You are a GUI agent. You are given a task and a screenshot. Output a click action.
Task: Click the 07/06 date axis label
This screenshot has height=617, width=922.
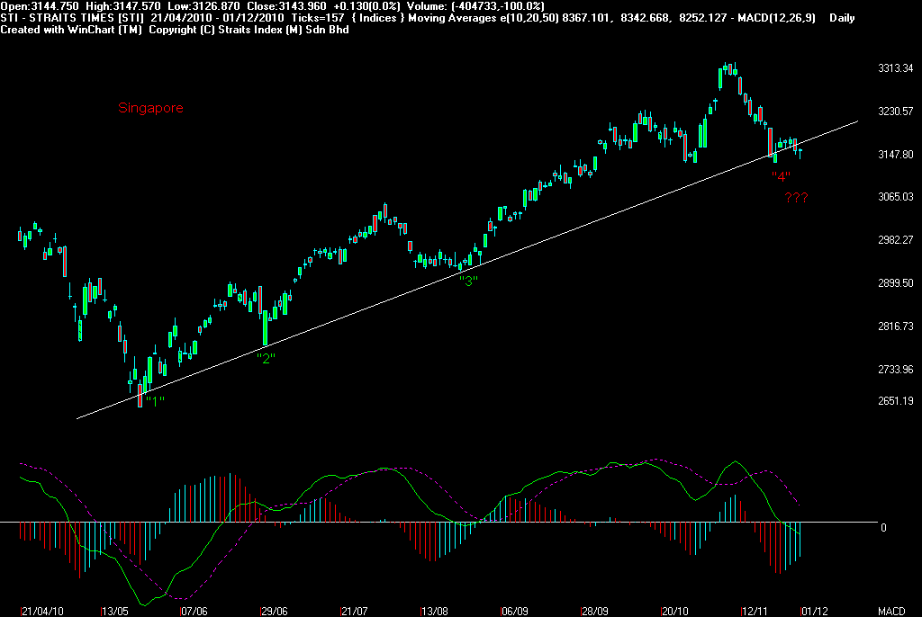[x=194, y=611]
